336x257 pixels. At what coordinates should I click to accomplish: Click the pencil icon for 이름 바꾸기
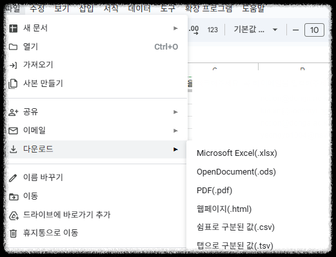13,178
